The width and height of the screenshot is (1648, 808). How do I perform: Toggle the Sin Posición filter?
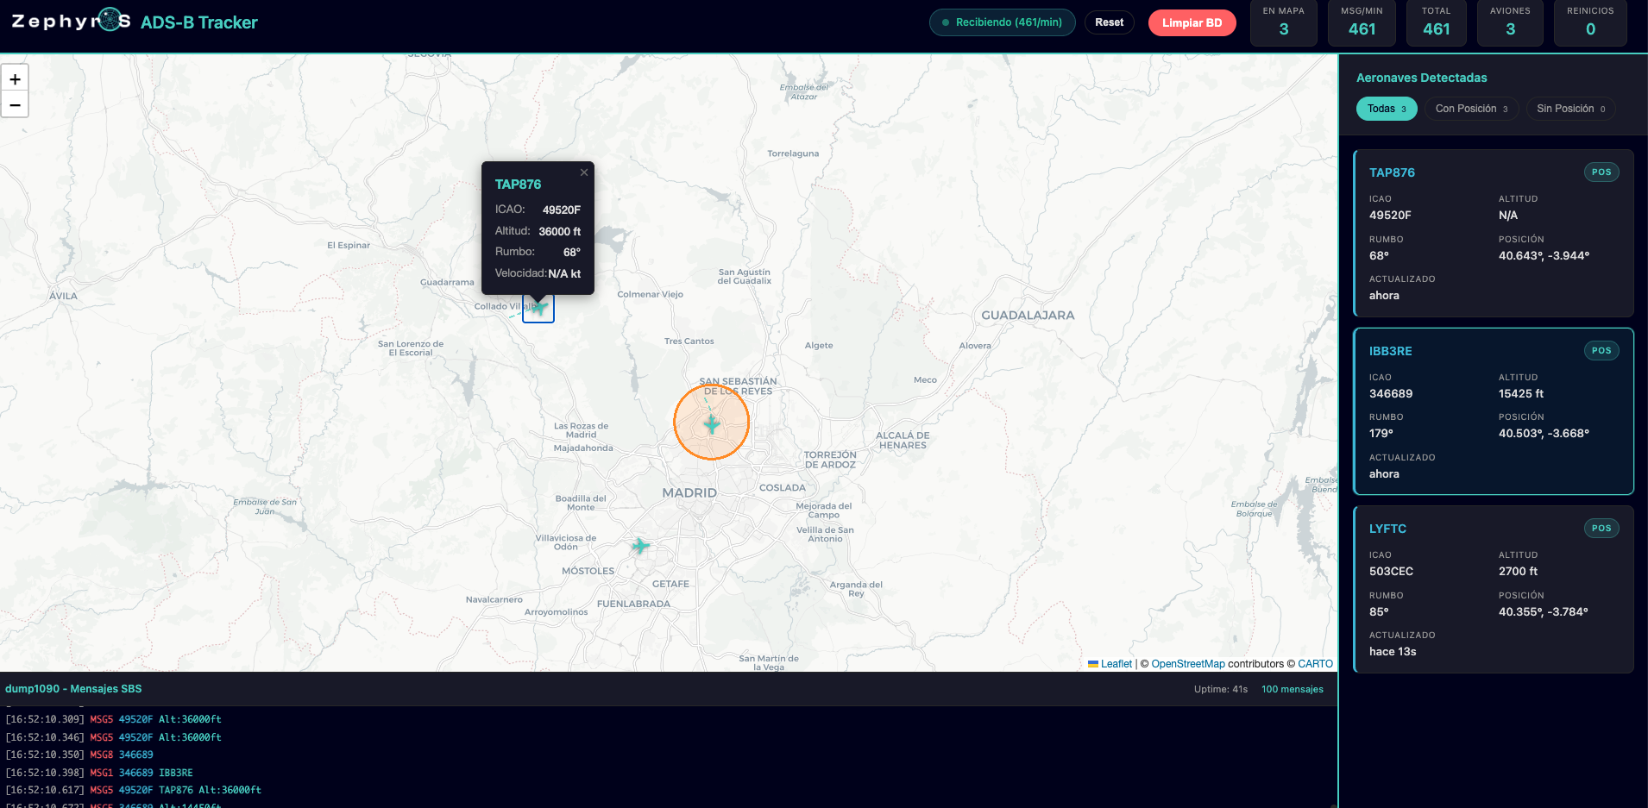[1570, 109]
